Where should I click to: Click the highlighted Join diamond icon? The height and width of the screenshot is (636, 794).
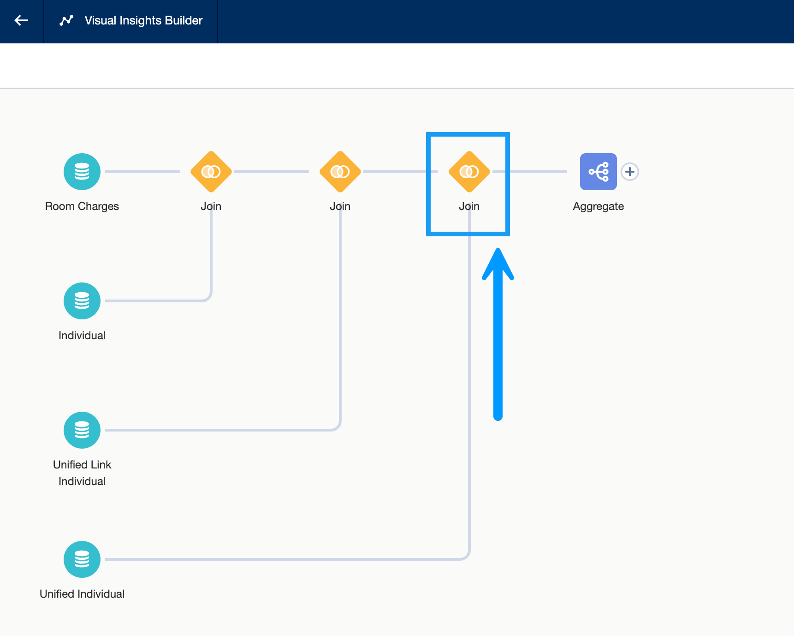tap(469, 172)
